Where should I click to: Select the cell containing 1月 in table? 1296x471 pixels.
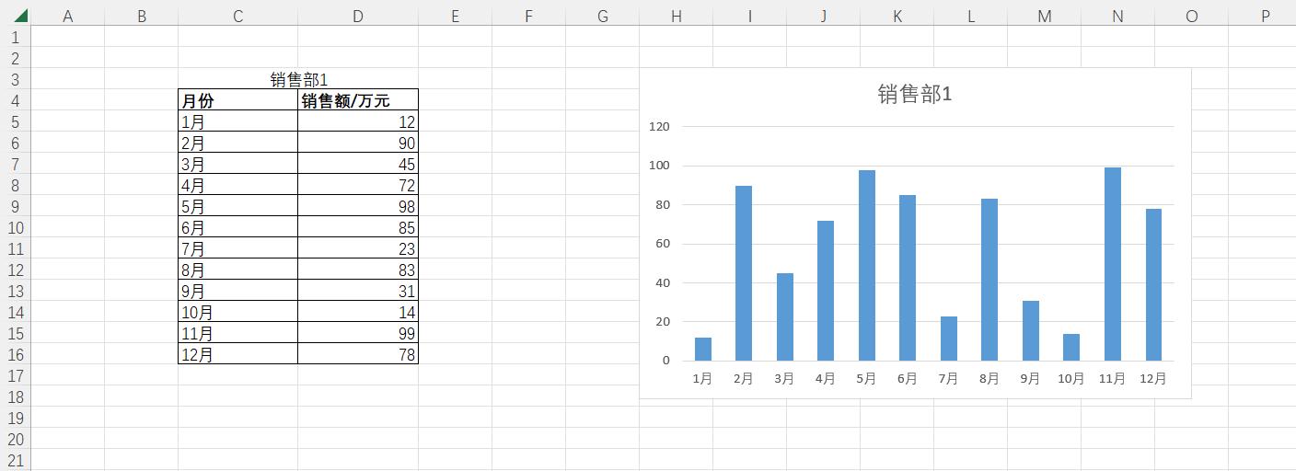pyautogui.click(x=237, y=121)
